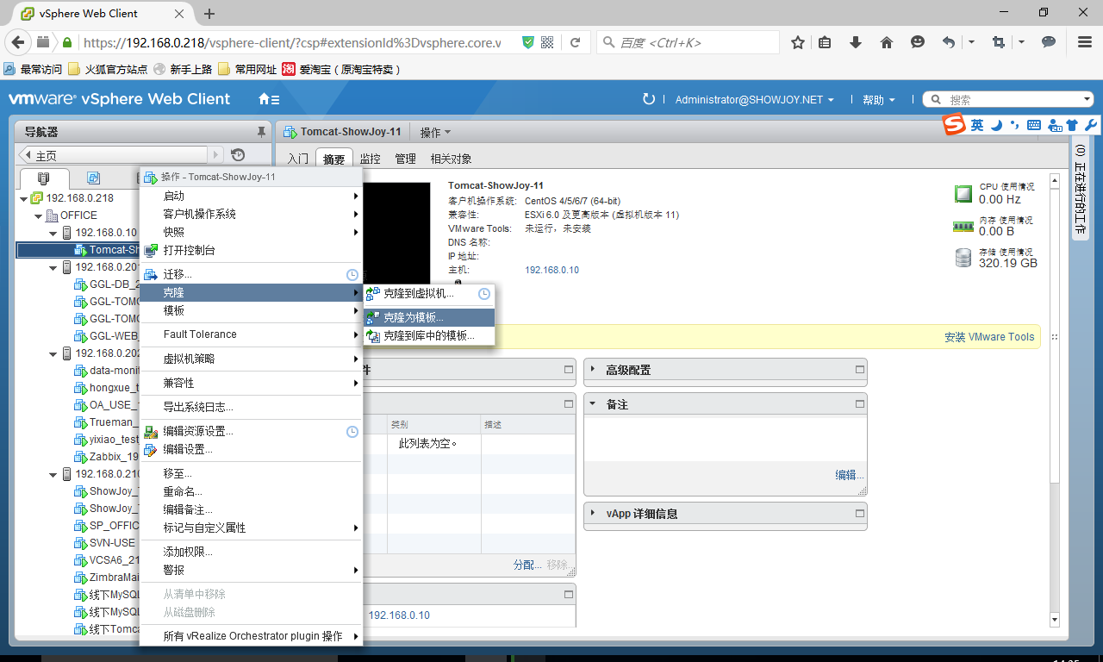Expand the vApp 详细信息 section
Screen dimensions: 1103x662
593,514
